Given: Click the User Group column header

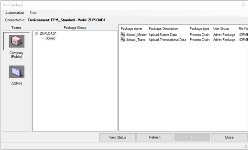Looking at the screenshot, I should point(221,28).
